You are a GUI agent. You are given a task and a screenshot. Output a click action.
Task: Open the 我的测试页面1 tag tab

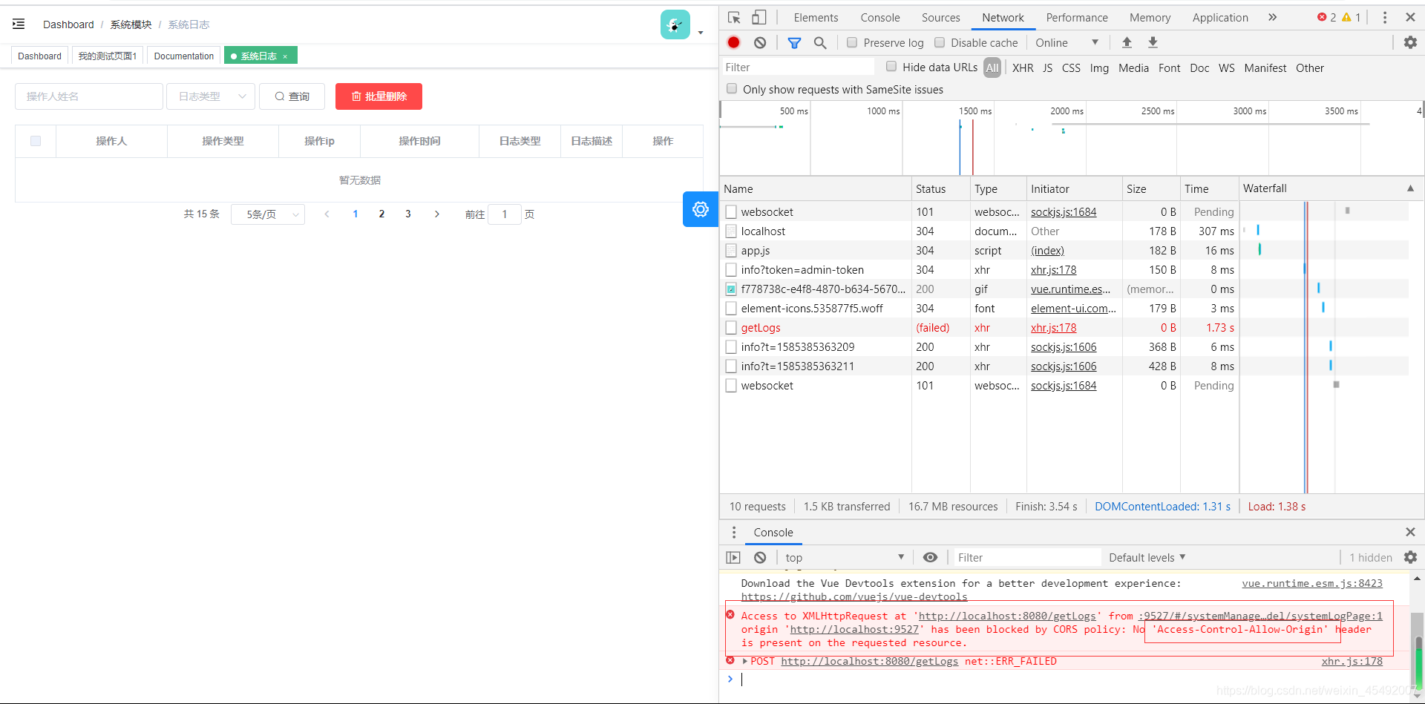coord(108,56)
